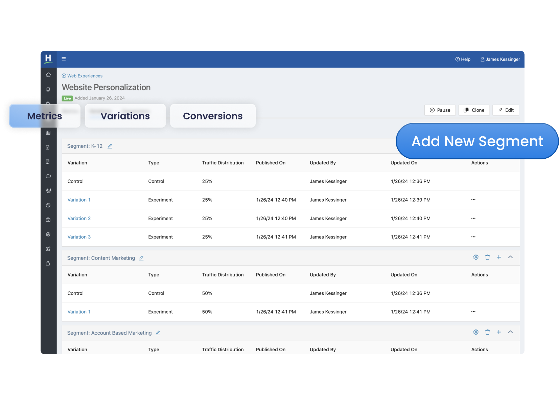
Task: Click the home icon in sidebar
Action: point(48,75)
